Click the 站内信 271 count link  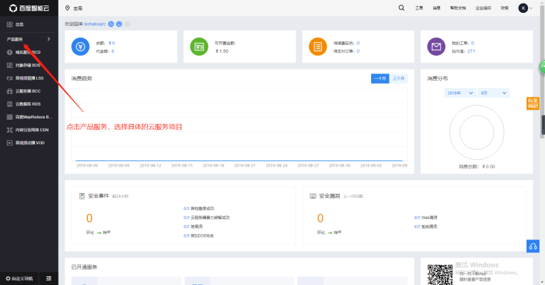tap(471, 51)
